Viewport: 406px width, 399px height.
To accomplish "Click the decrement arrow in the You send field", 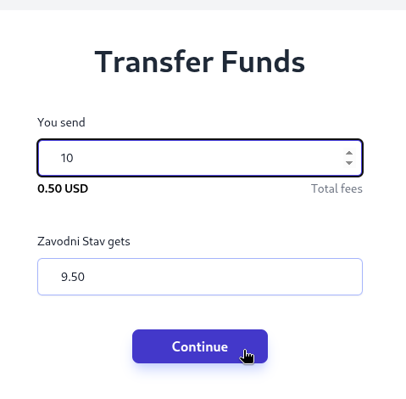I will pyautogui.click(x=349, y=163).
